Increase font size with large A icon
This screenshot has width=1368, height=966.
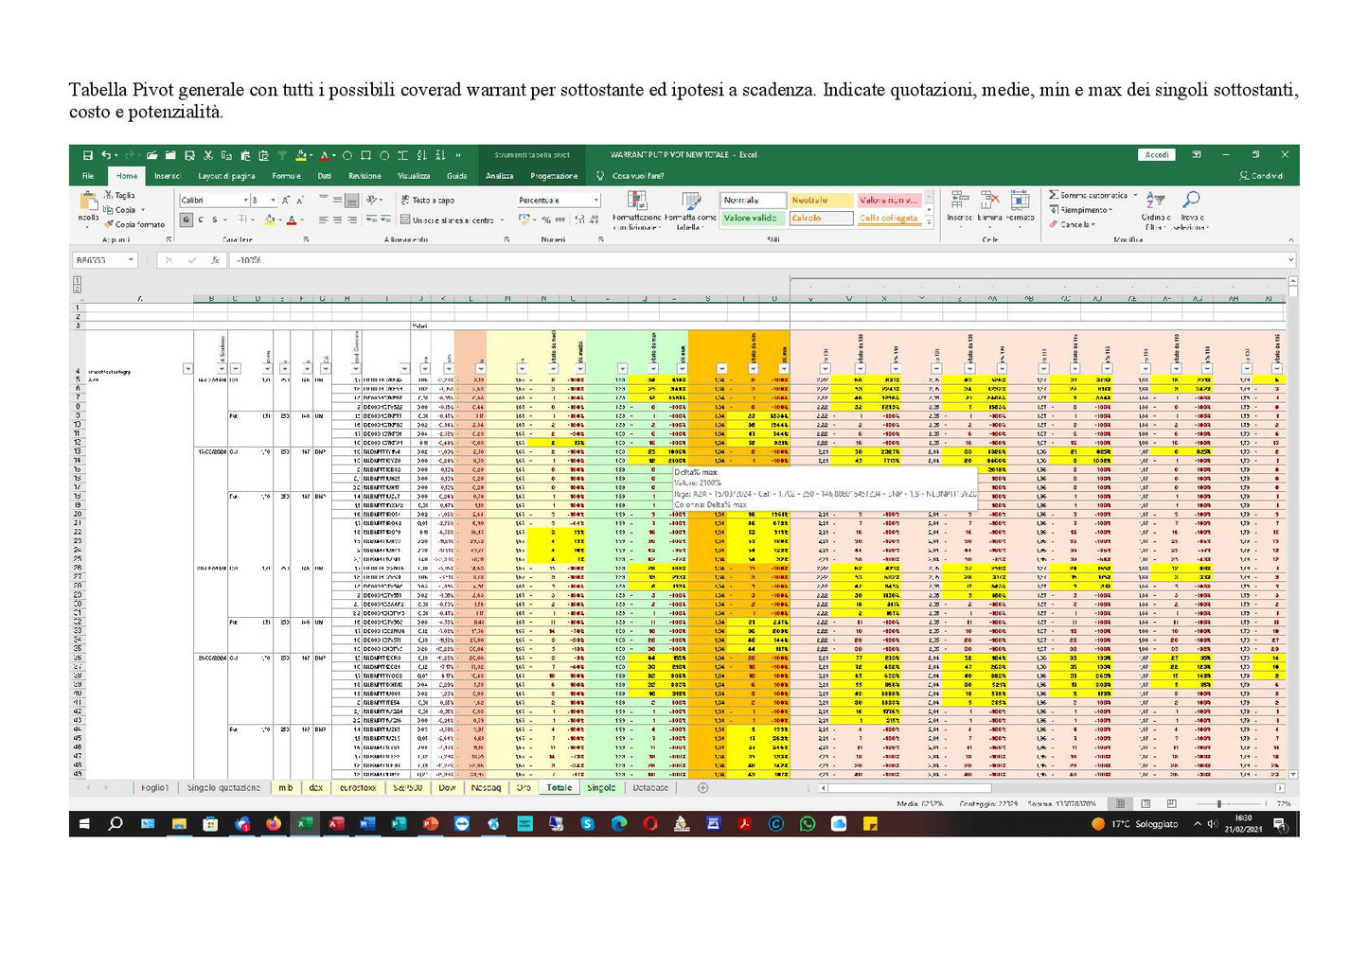pyautogui.click(x=286, y=200)
